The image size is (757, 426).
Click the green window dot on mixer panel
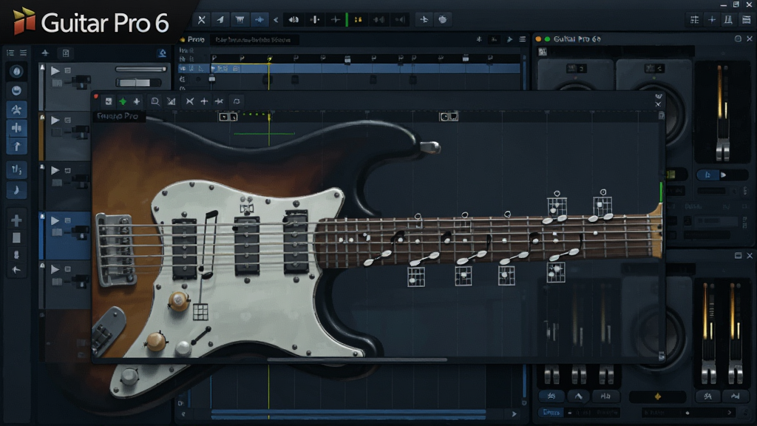547,39
